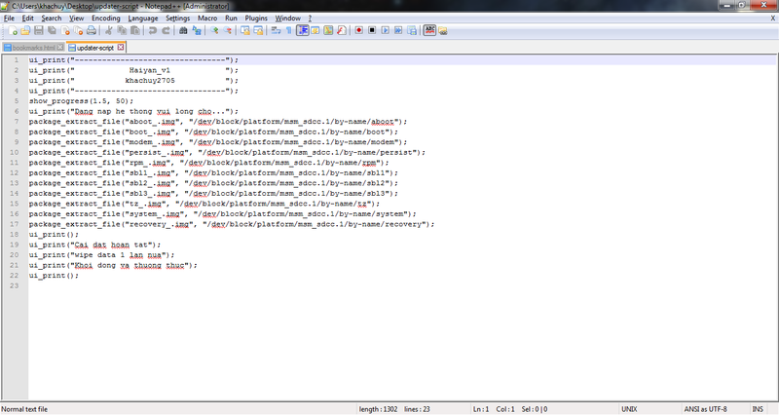Save the current file via floppy icon
This screenshot has height=415, width=779.
(x=38, y=31)
